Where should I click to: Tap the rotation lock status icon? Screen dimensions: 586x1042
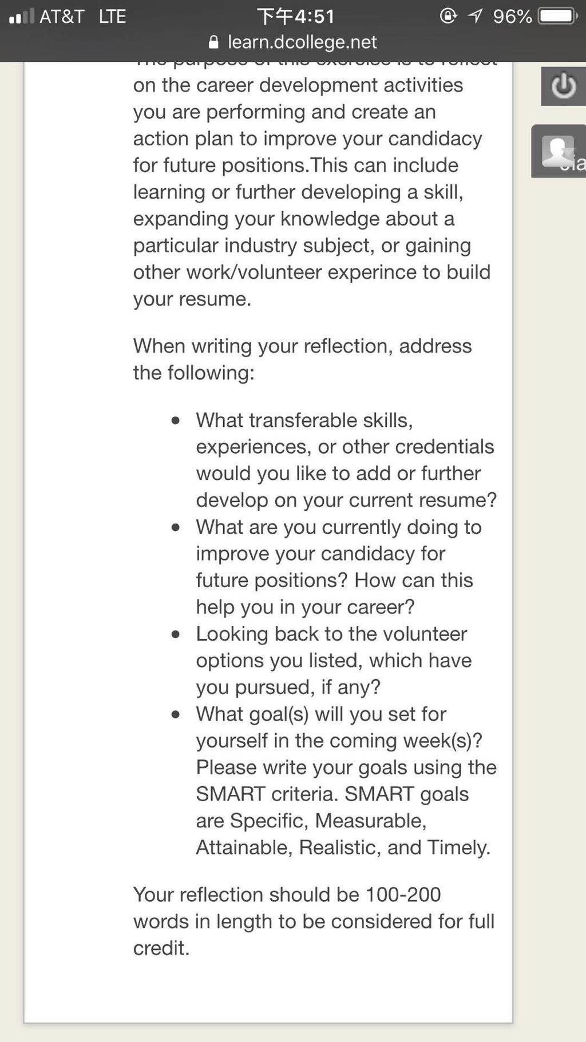[x=448, y=16]
